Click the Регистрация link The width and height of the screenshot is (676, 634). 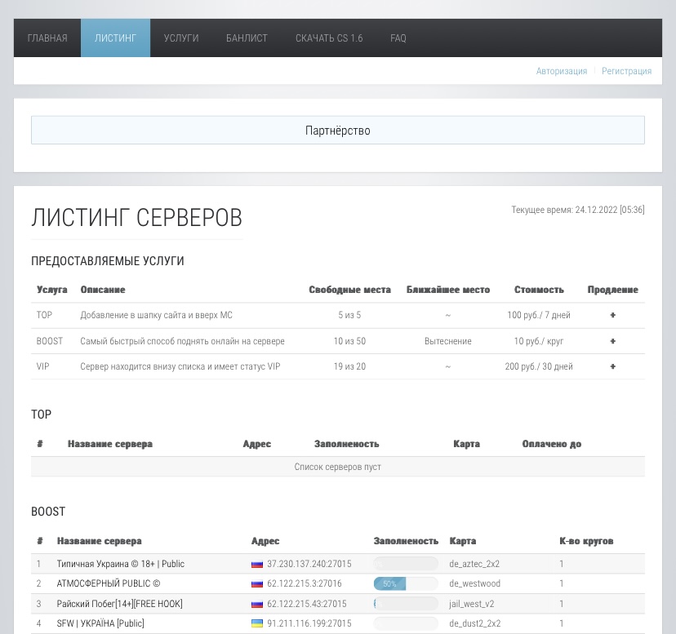(626, 71)
